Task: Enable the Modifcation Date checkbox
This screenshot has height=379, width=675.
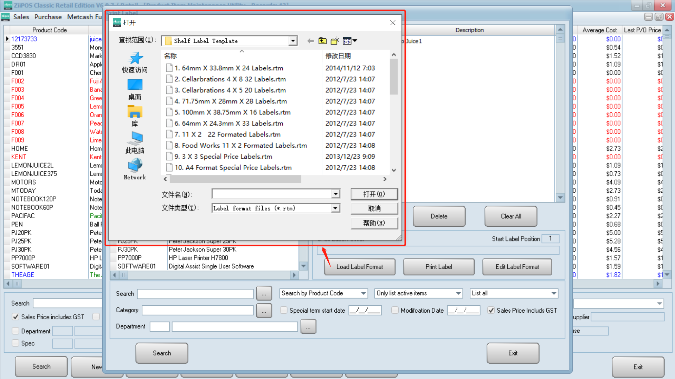Action: (x=395, y=310)
